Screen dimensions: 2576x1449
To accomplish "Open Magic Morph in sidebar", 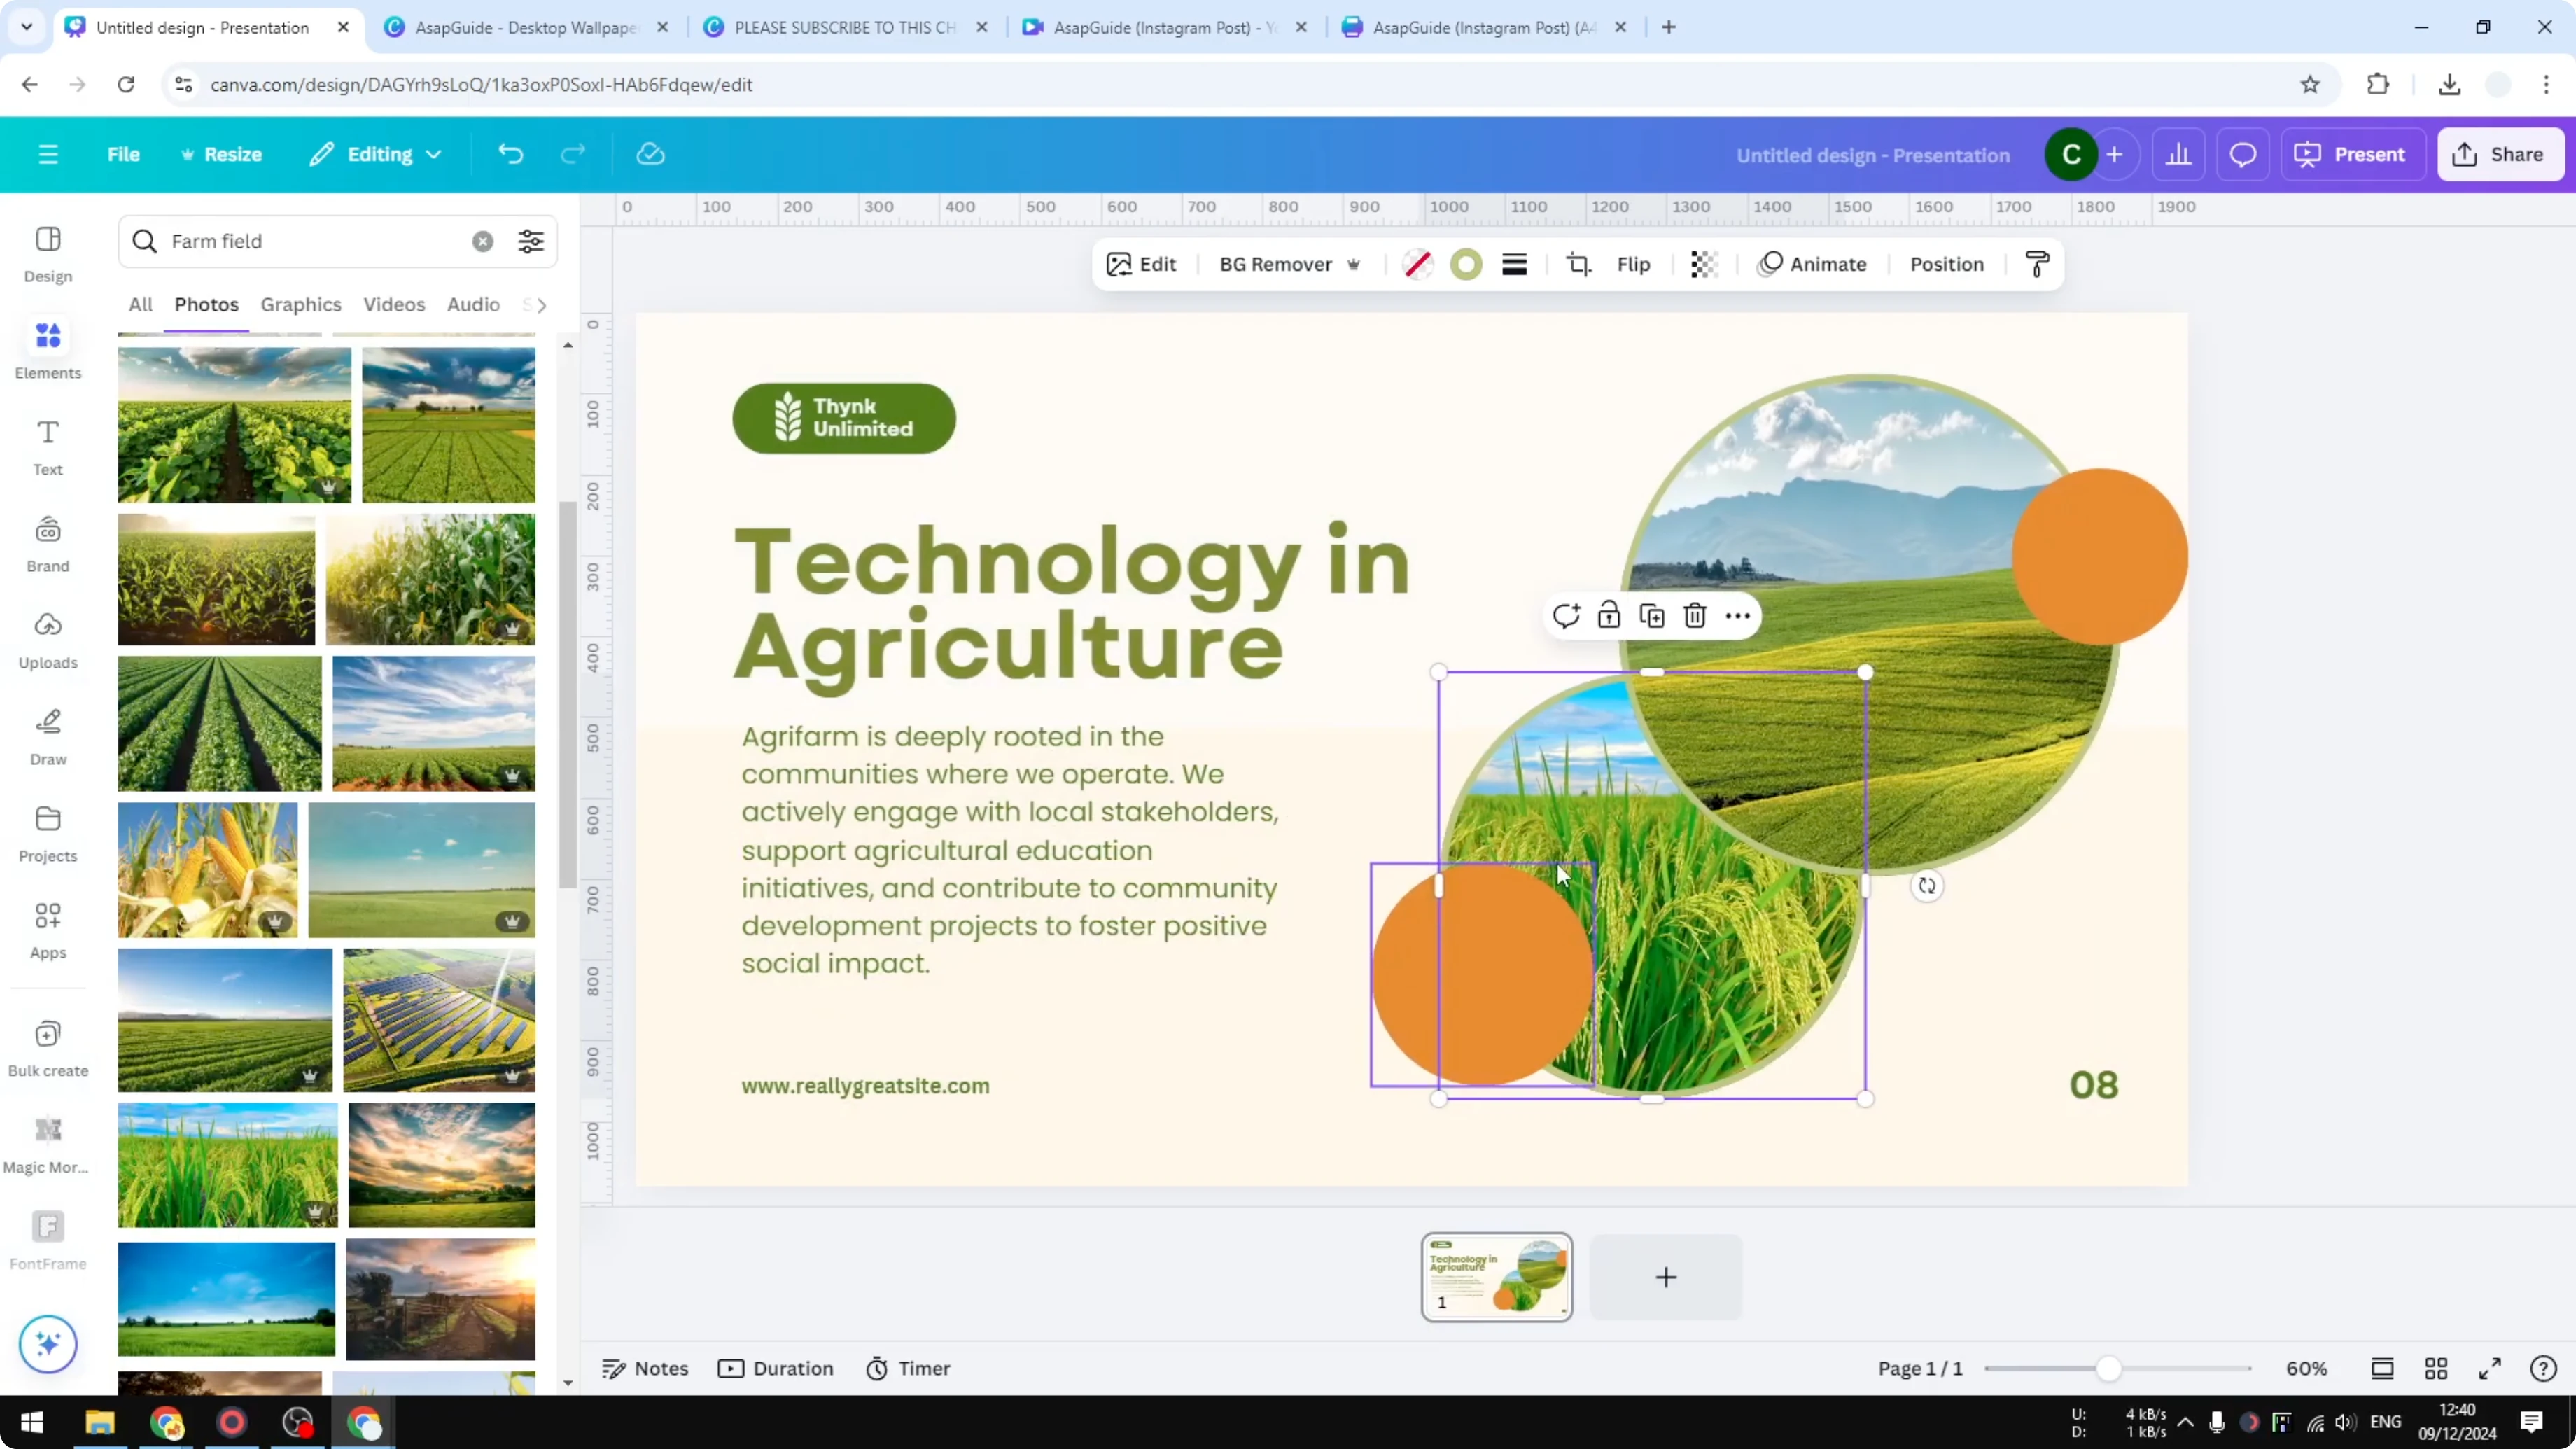I will (47, 1140).
